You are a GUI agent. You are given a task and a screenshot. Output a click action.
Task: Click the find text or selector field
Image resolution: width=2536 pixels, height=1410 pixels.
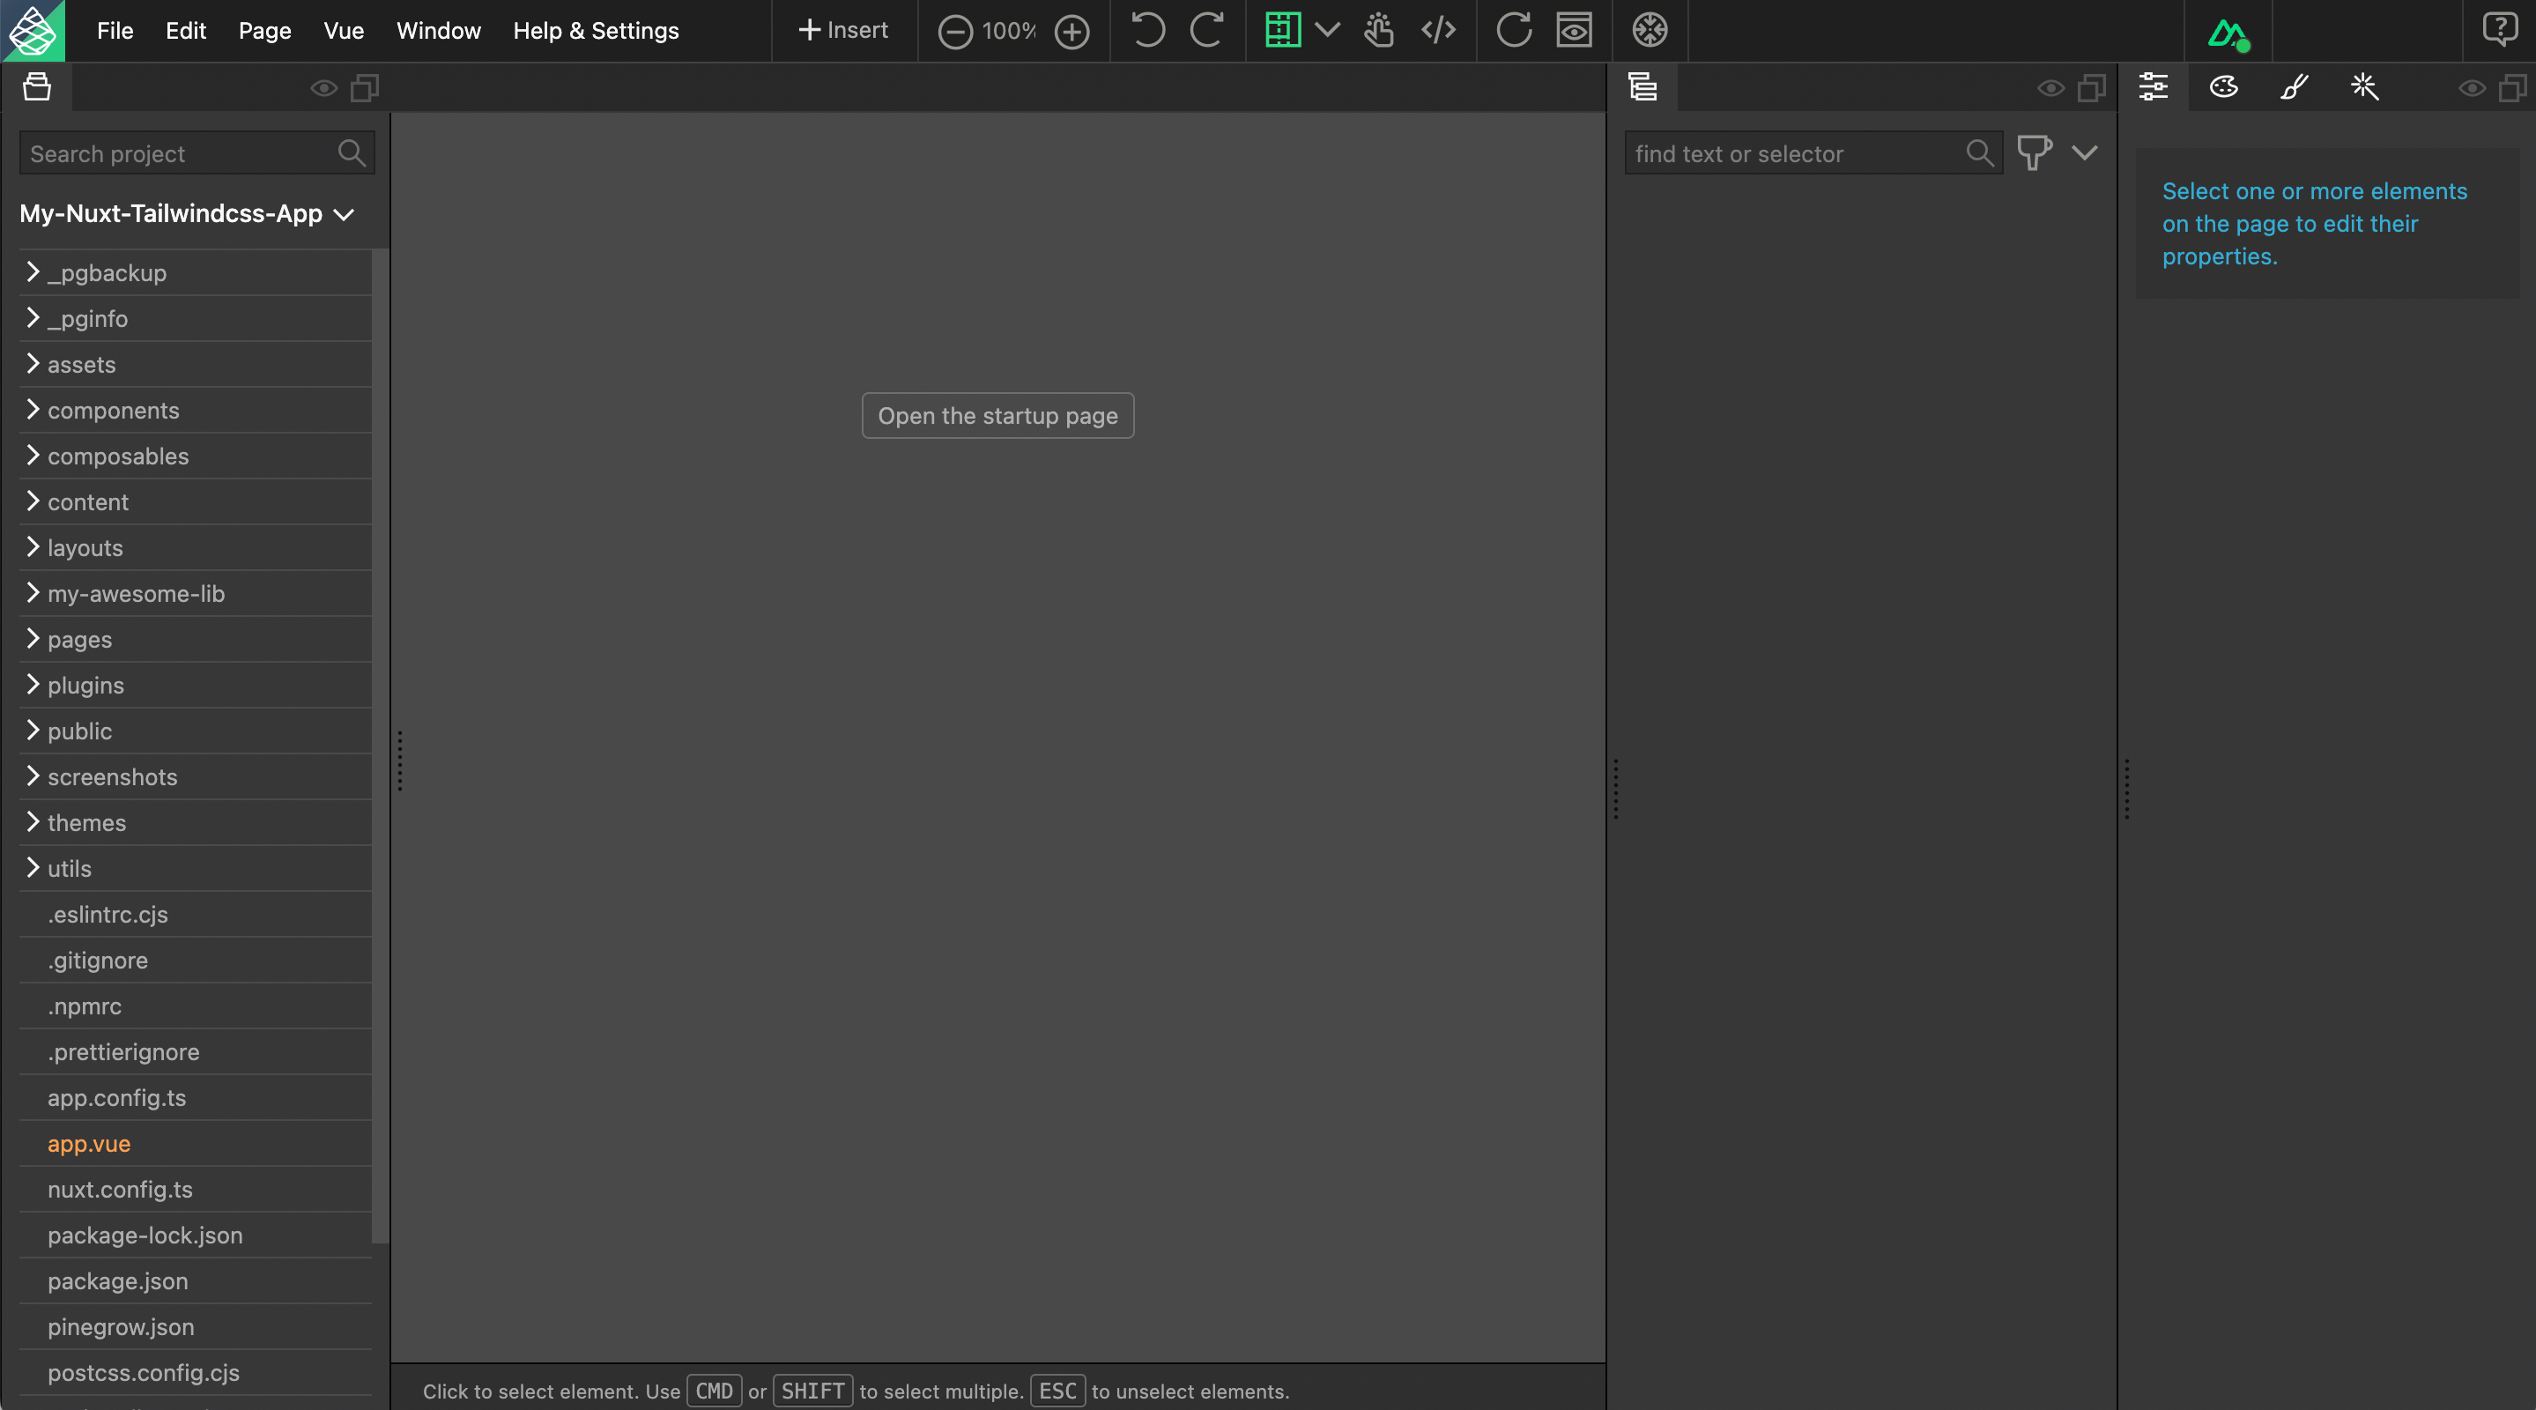coord(1813,153)
